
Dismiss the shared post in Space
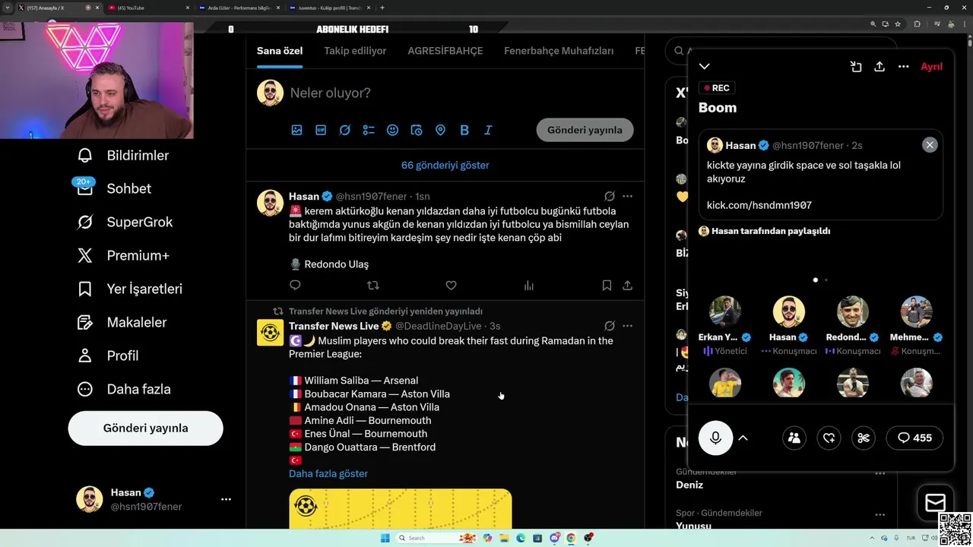[930, 145]
